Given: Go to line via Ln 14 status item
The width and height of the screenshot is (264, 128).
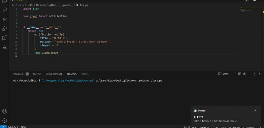Looking at the screenshot, I should click(x=190, y=127).
